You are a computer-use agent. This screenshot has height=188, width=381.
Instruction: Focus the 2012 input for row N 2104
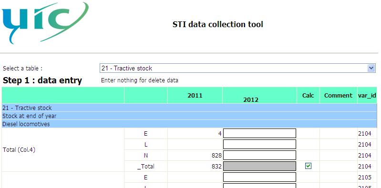point(259,155)
